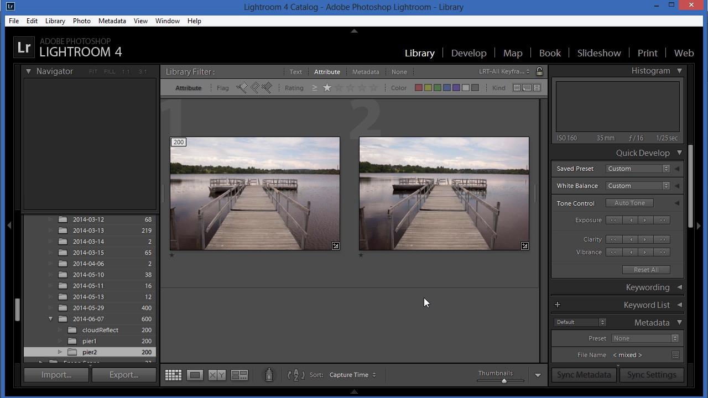Filter by yellow color label

click(428, 87)
